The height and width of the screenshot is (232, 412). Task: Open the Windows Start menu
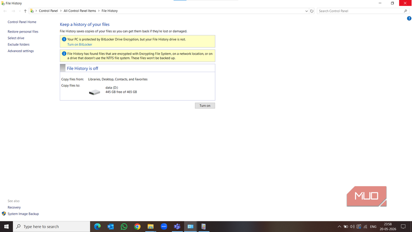point(6,227)
